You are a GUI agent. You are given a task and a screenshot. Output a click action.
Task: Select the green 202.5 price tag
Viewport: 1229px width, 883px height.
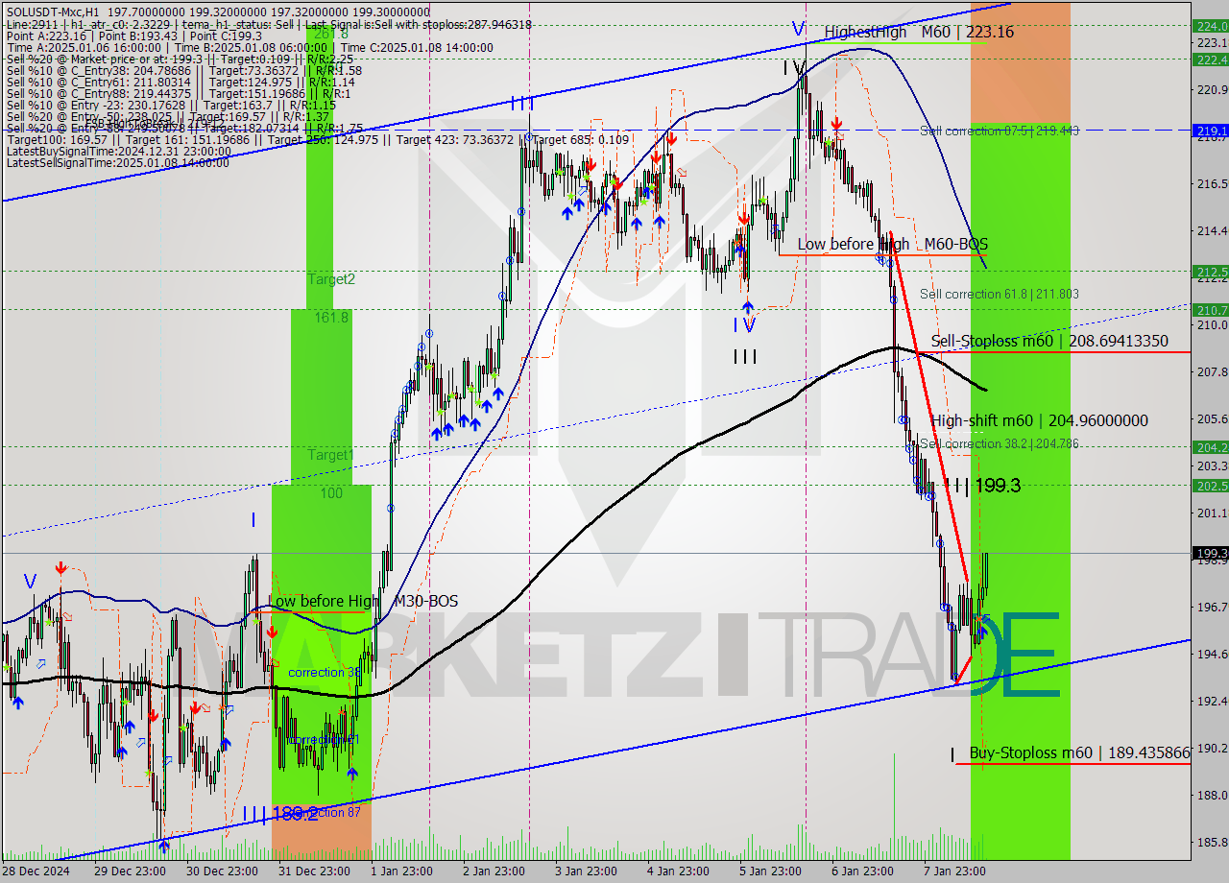click(x=1210, y=486)
